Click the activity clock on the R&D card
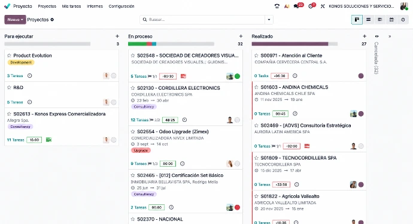Viewport: 413px width, 224px height. coord(29,102)
